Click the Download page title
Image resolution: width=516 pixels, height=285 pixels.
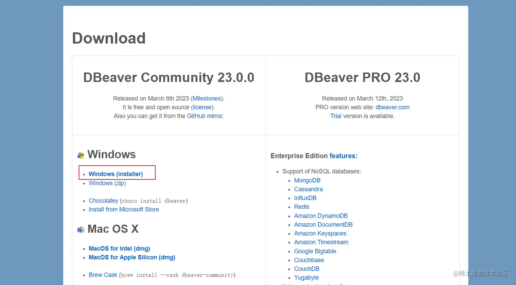click(109, 38)
